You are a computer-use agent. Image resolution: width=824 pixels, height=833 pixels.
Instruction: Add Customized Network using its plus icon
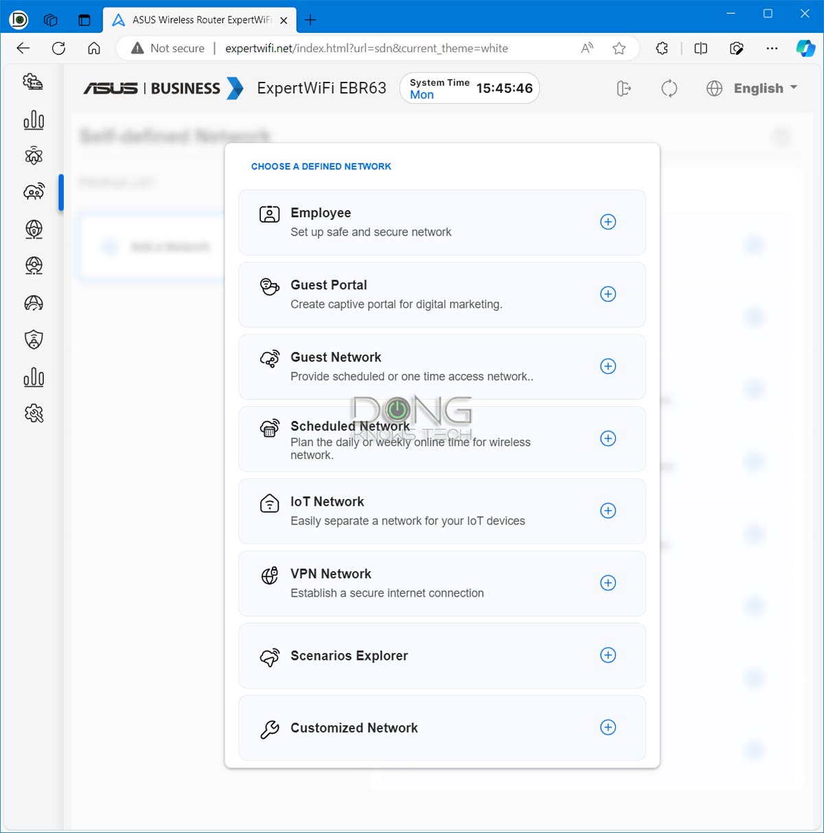point(608,727)
